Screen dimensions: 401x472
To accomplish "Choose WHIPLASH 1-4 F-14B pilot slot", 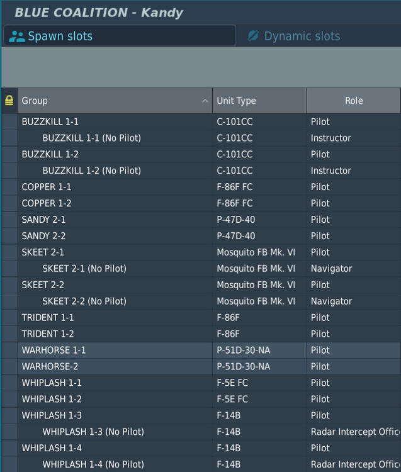I will (52, 448).
